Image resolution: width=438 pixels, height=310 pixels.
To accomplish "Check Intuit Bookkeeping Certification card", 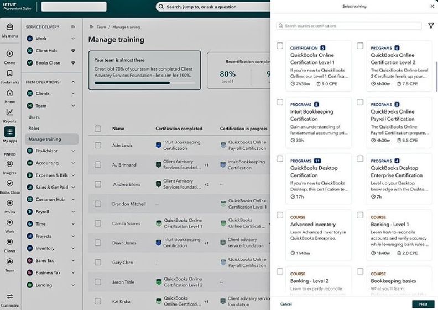I will click(x=280, y=102).
